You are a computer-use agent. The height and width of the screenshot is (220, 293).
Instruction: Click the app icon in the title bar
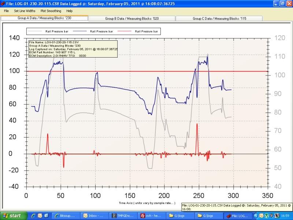tap(3, 4)
